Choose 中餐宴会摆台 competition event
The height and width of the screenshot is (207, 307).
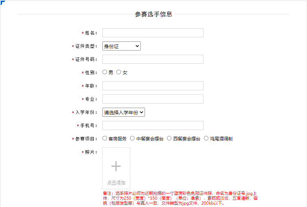point(132,138)
